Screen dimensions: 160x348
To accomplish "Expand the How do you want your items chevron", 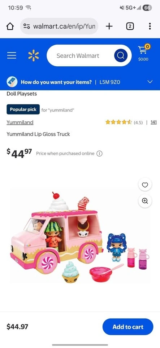I will tap(150, 82).
